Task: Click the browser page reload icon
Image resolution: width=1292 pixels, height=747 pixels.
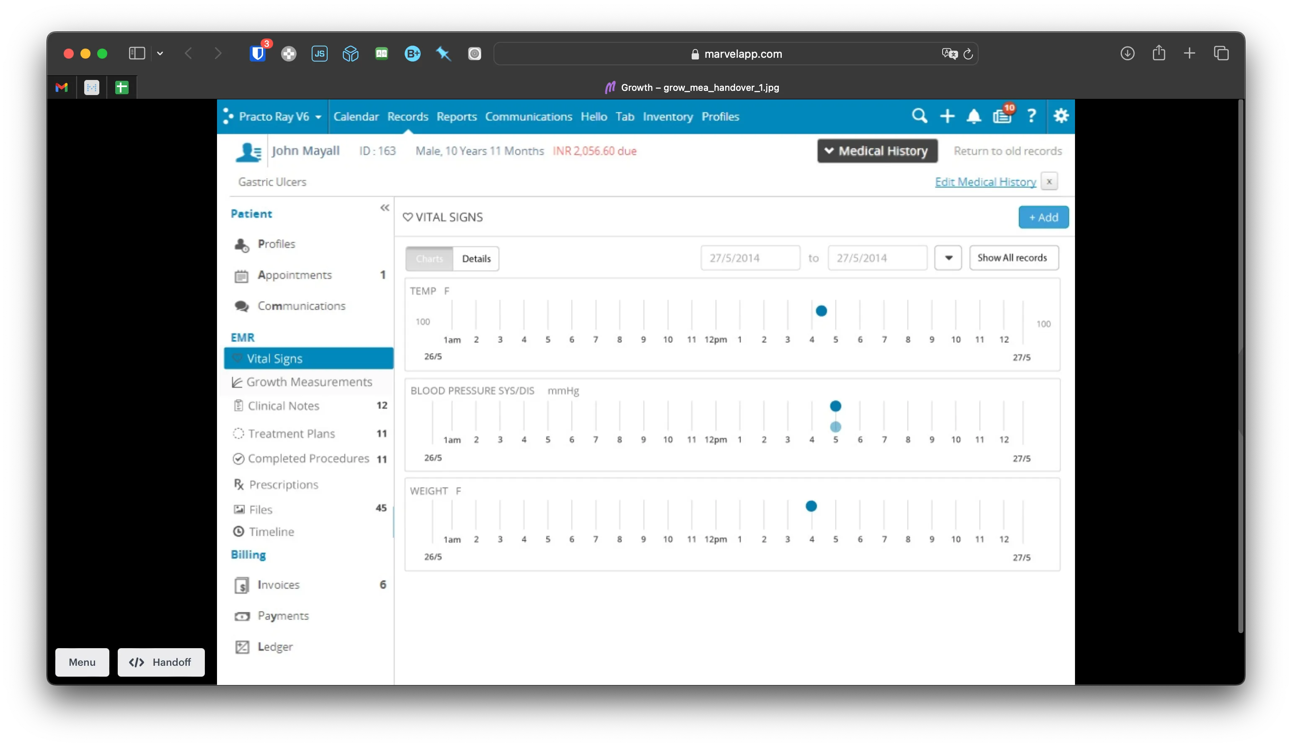Action: click(x=968, y=54)
